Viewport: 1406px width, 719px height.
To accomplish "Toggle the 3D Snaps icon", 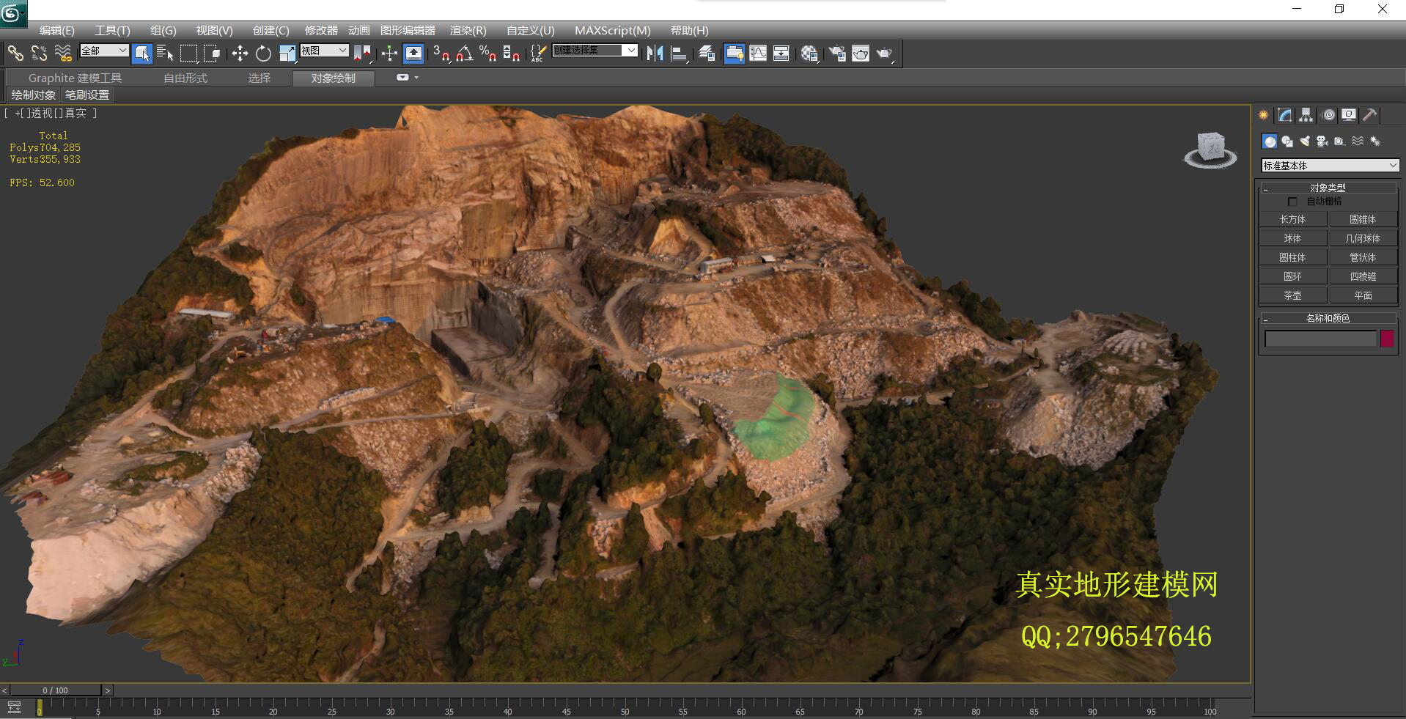I will (441, 53).
